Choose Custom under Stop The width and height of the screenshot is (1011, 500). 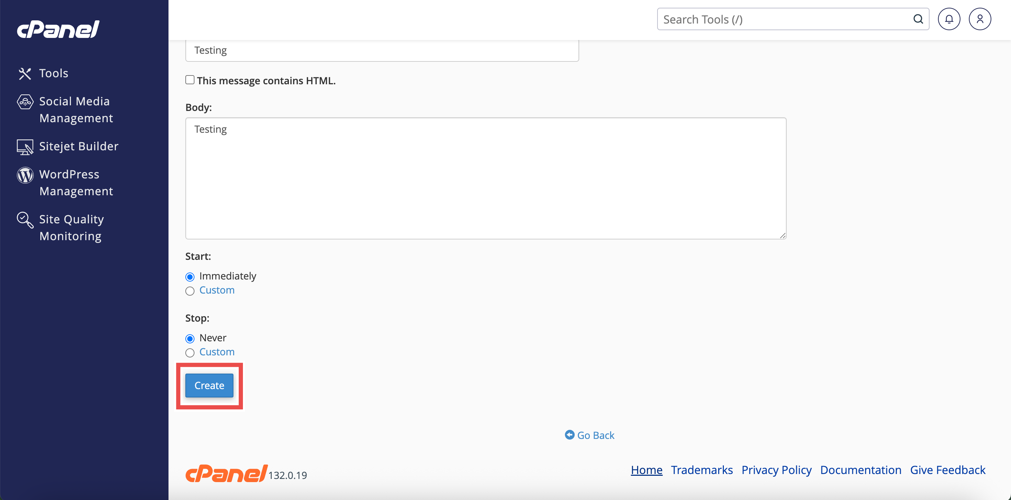(190, 353)
